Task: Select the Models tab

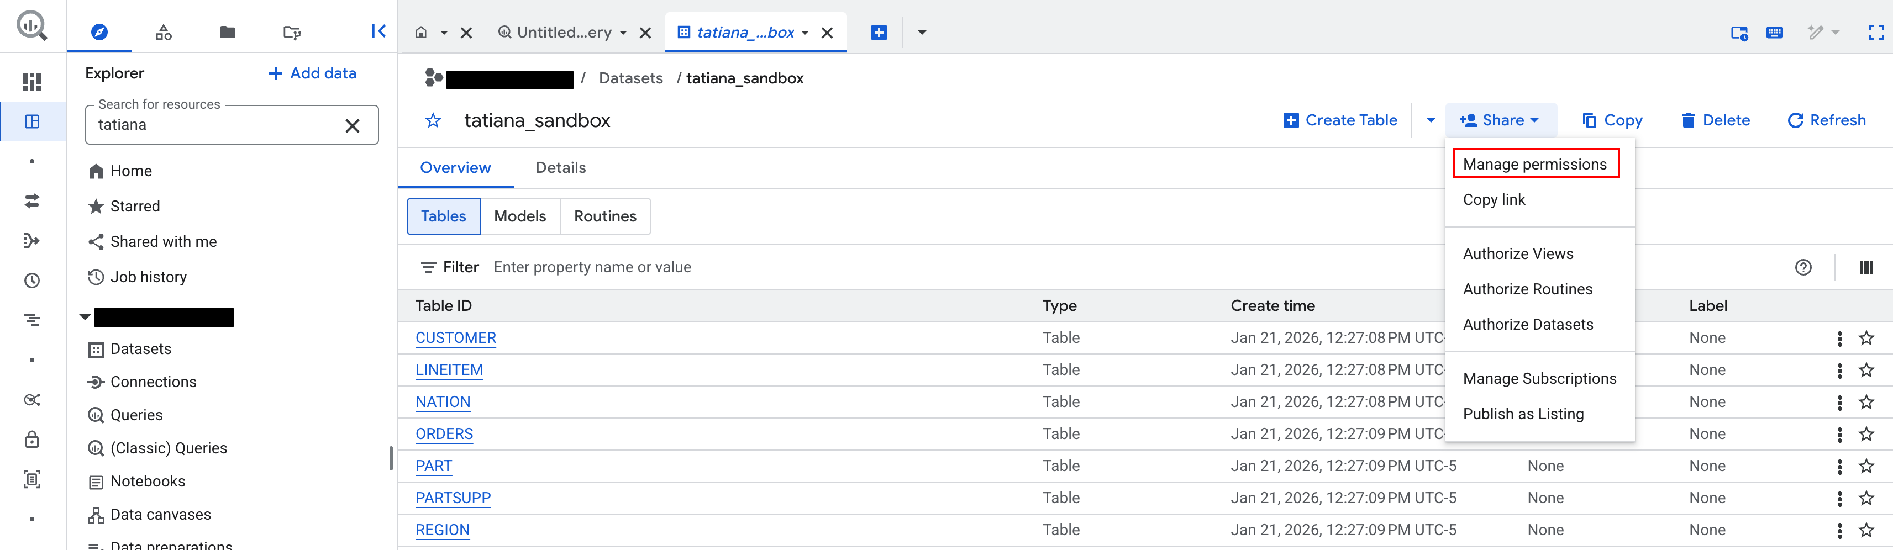Action: (x=519, y=216)
